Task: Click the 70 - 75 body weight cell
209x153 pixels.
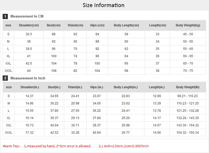Action: coord(188,71)
